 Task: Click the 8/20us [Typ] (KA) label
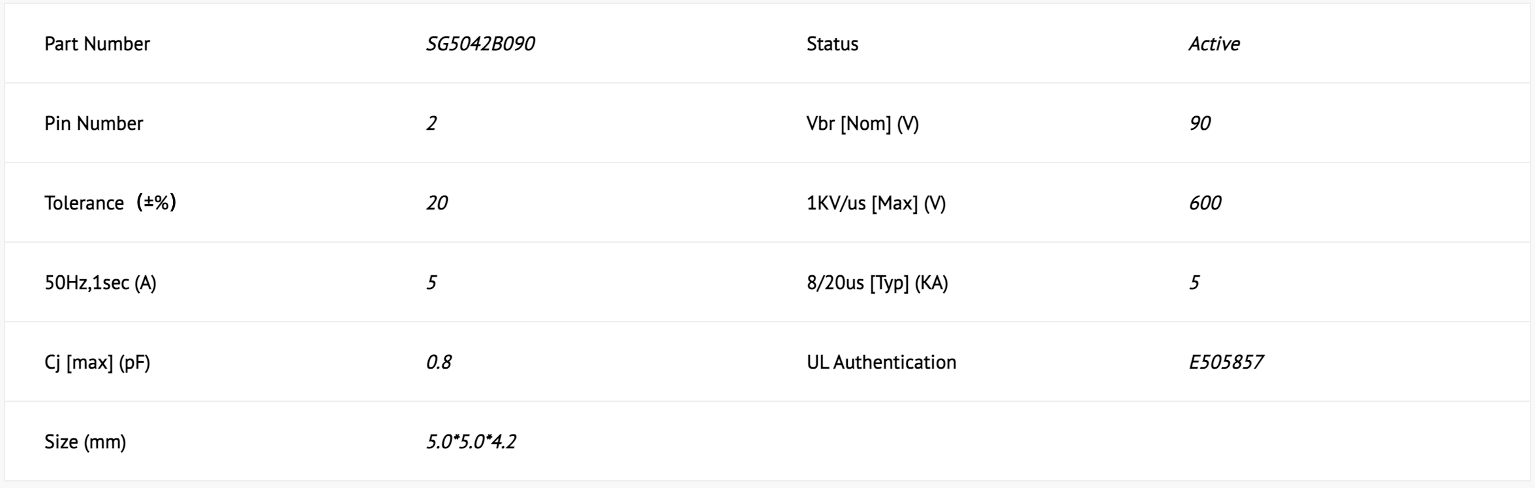(878, 282)
